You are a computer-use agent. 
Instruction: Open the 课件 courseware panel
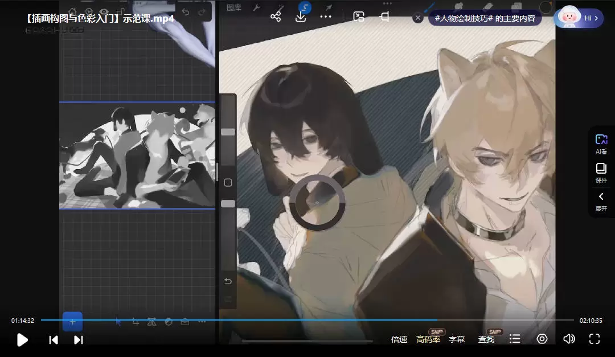click(601, 173)
